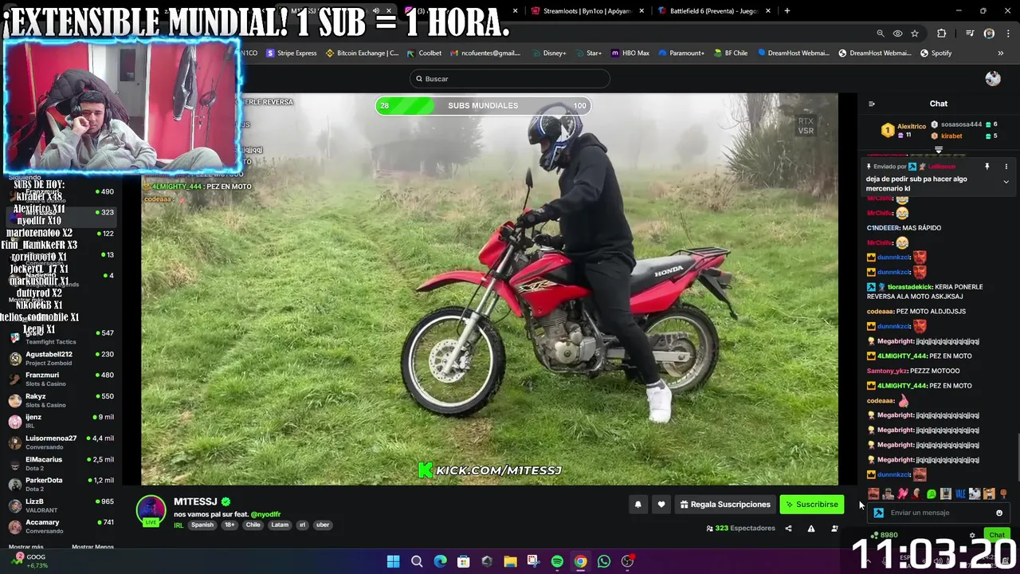The height and width of the screenshot is (574, 1020).
Task: Open the emoji picker in message box
Action: [999, 513]
